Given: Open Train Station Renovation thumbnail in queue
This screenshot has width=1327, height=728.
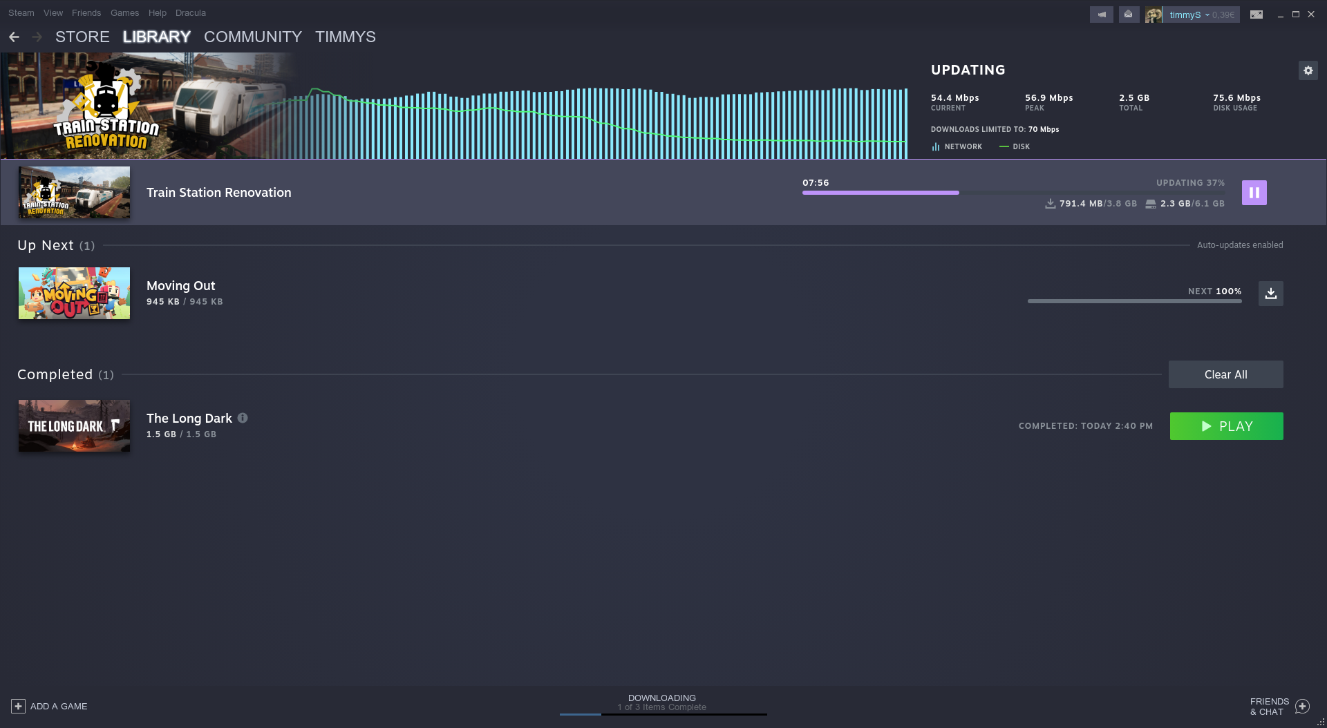Looking at the screenshot, I should (x=74, y=193).
